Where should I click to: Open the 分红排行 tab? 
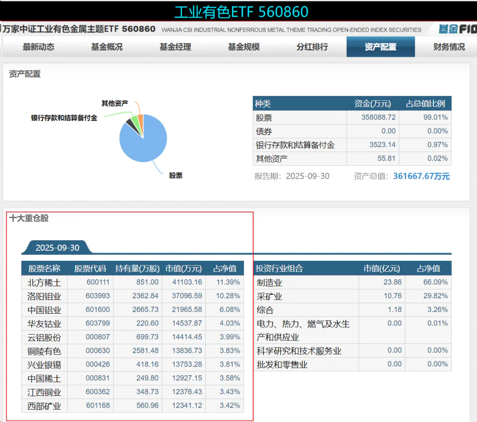(x=312, y=47)
